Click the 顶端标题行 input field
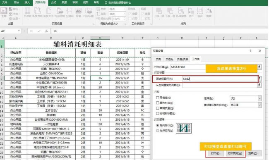The height and width of the screenshot is (160, 269). [x=220, y=79]
